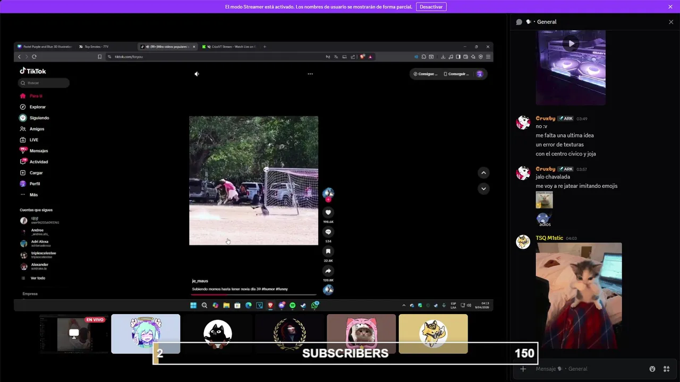Image resolution: width=680 pixels, height=382 pixels.
Task: Follow the creator with the plus badge
Action: [x=328, y=200]
